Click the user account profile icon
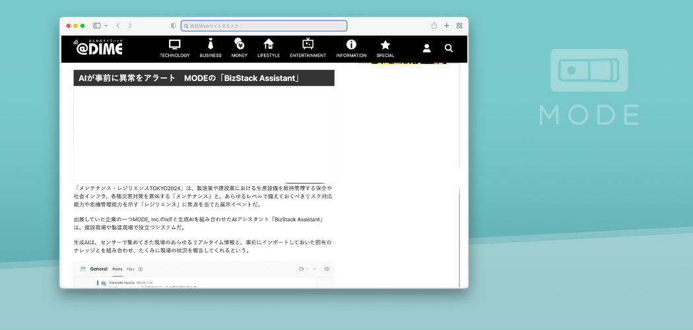 point(427,48)
